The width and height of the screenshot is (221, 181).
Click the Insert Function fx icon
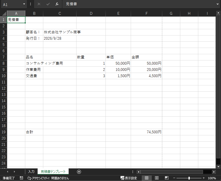coord(57,4)
